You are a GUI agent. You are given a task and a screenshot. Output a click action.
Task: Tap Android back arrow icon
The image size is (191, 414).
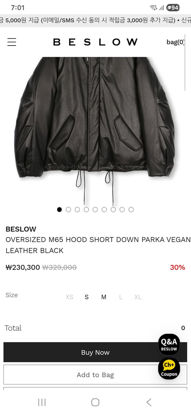pos(149,402)
